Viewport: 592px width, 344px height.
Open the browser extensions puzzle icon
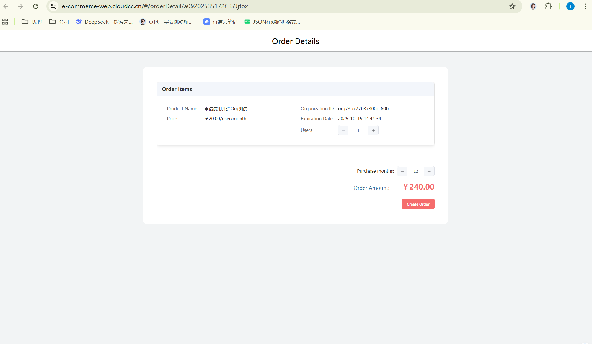point(548,6)
